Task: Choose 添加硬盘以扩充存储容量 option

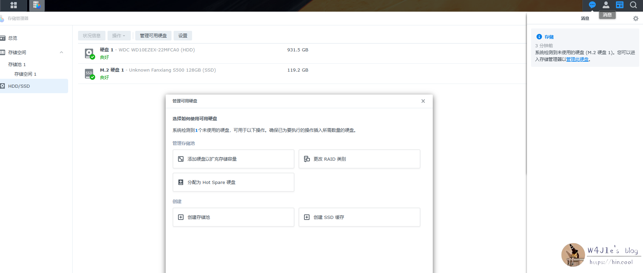Action: click(x=234, y=159)
